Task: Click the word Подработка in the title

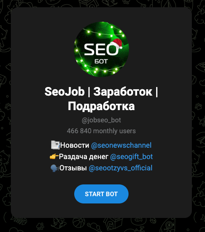Action: click(x=101, y=106)
